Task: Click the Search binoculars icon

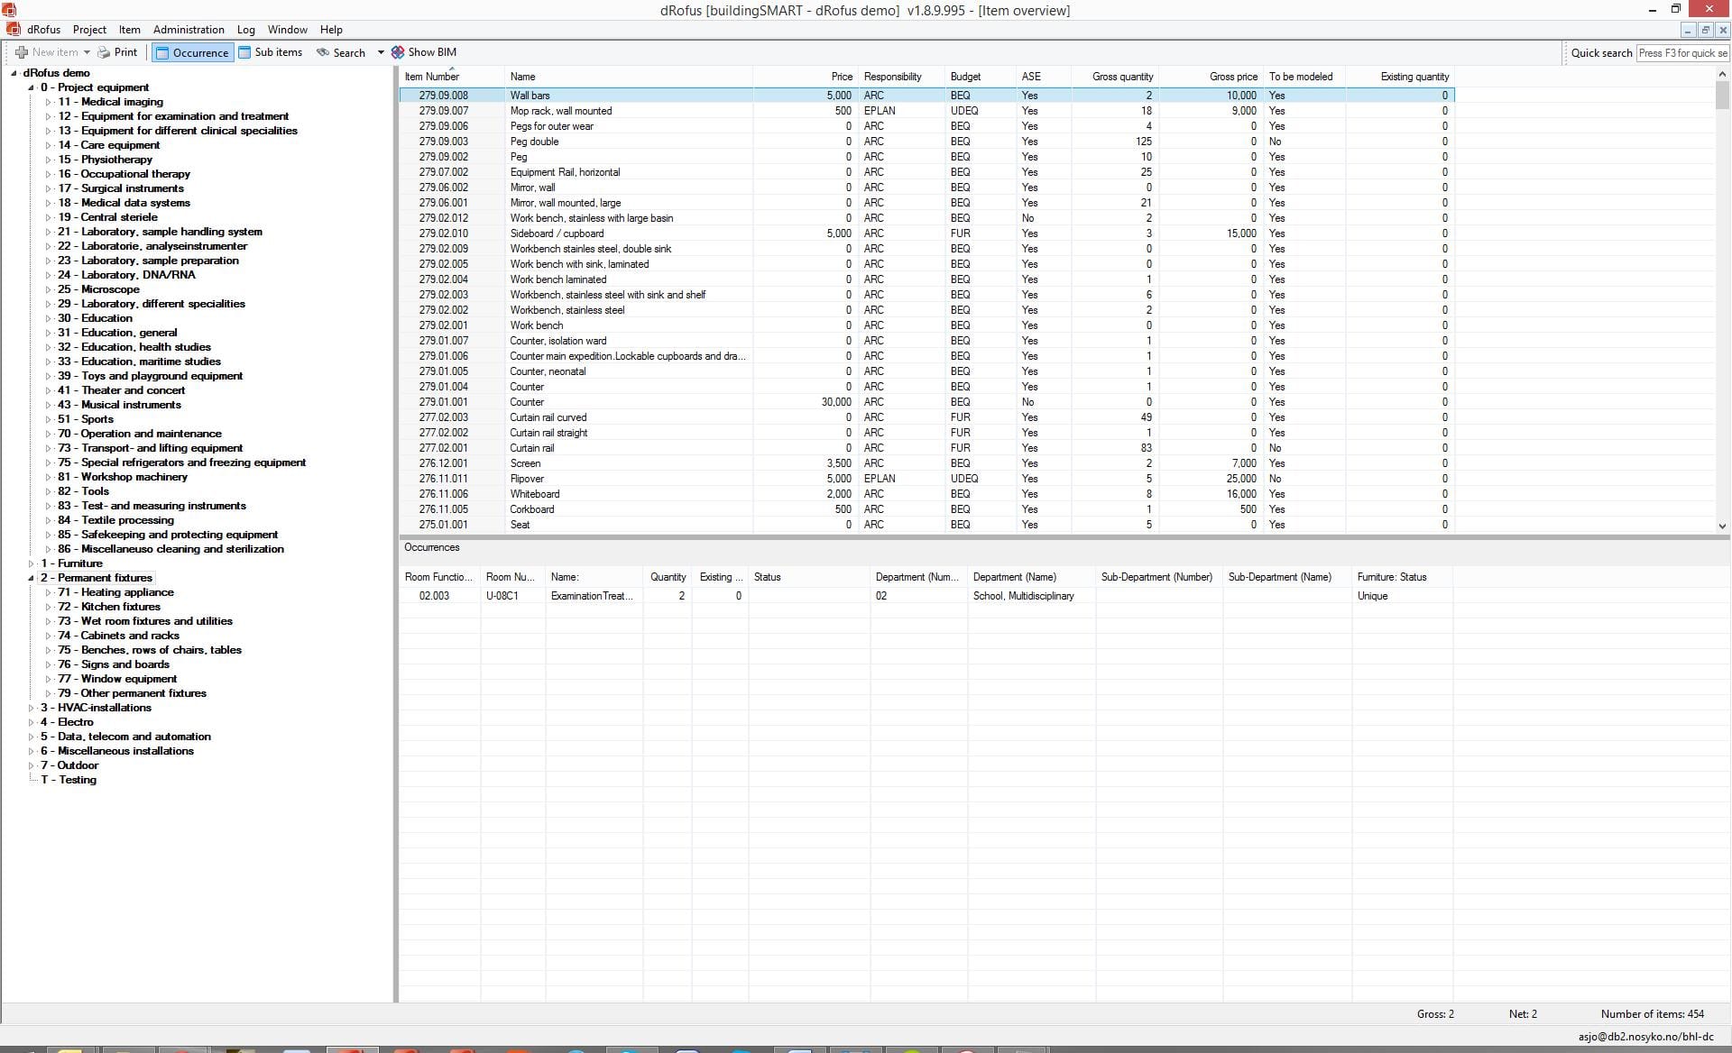Action: coord(323,51)
